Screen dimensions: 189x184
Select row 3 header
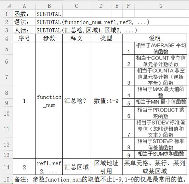pos(6,30)
